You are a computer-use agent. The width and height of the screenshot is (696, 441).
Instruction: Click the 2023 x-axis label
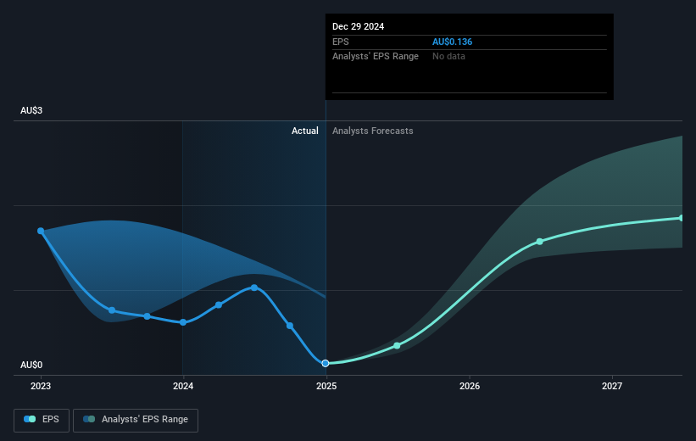pos(41,387)
